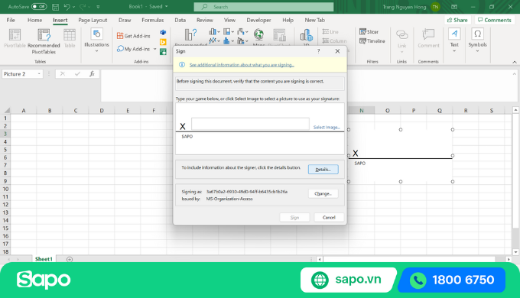Screen dimensions: 520x298
Task: Click the Undo arrow icon
Action: 67,7
